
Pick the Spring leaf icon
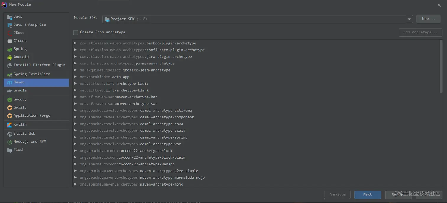tap(10, 49)
